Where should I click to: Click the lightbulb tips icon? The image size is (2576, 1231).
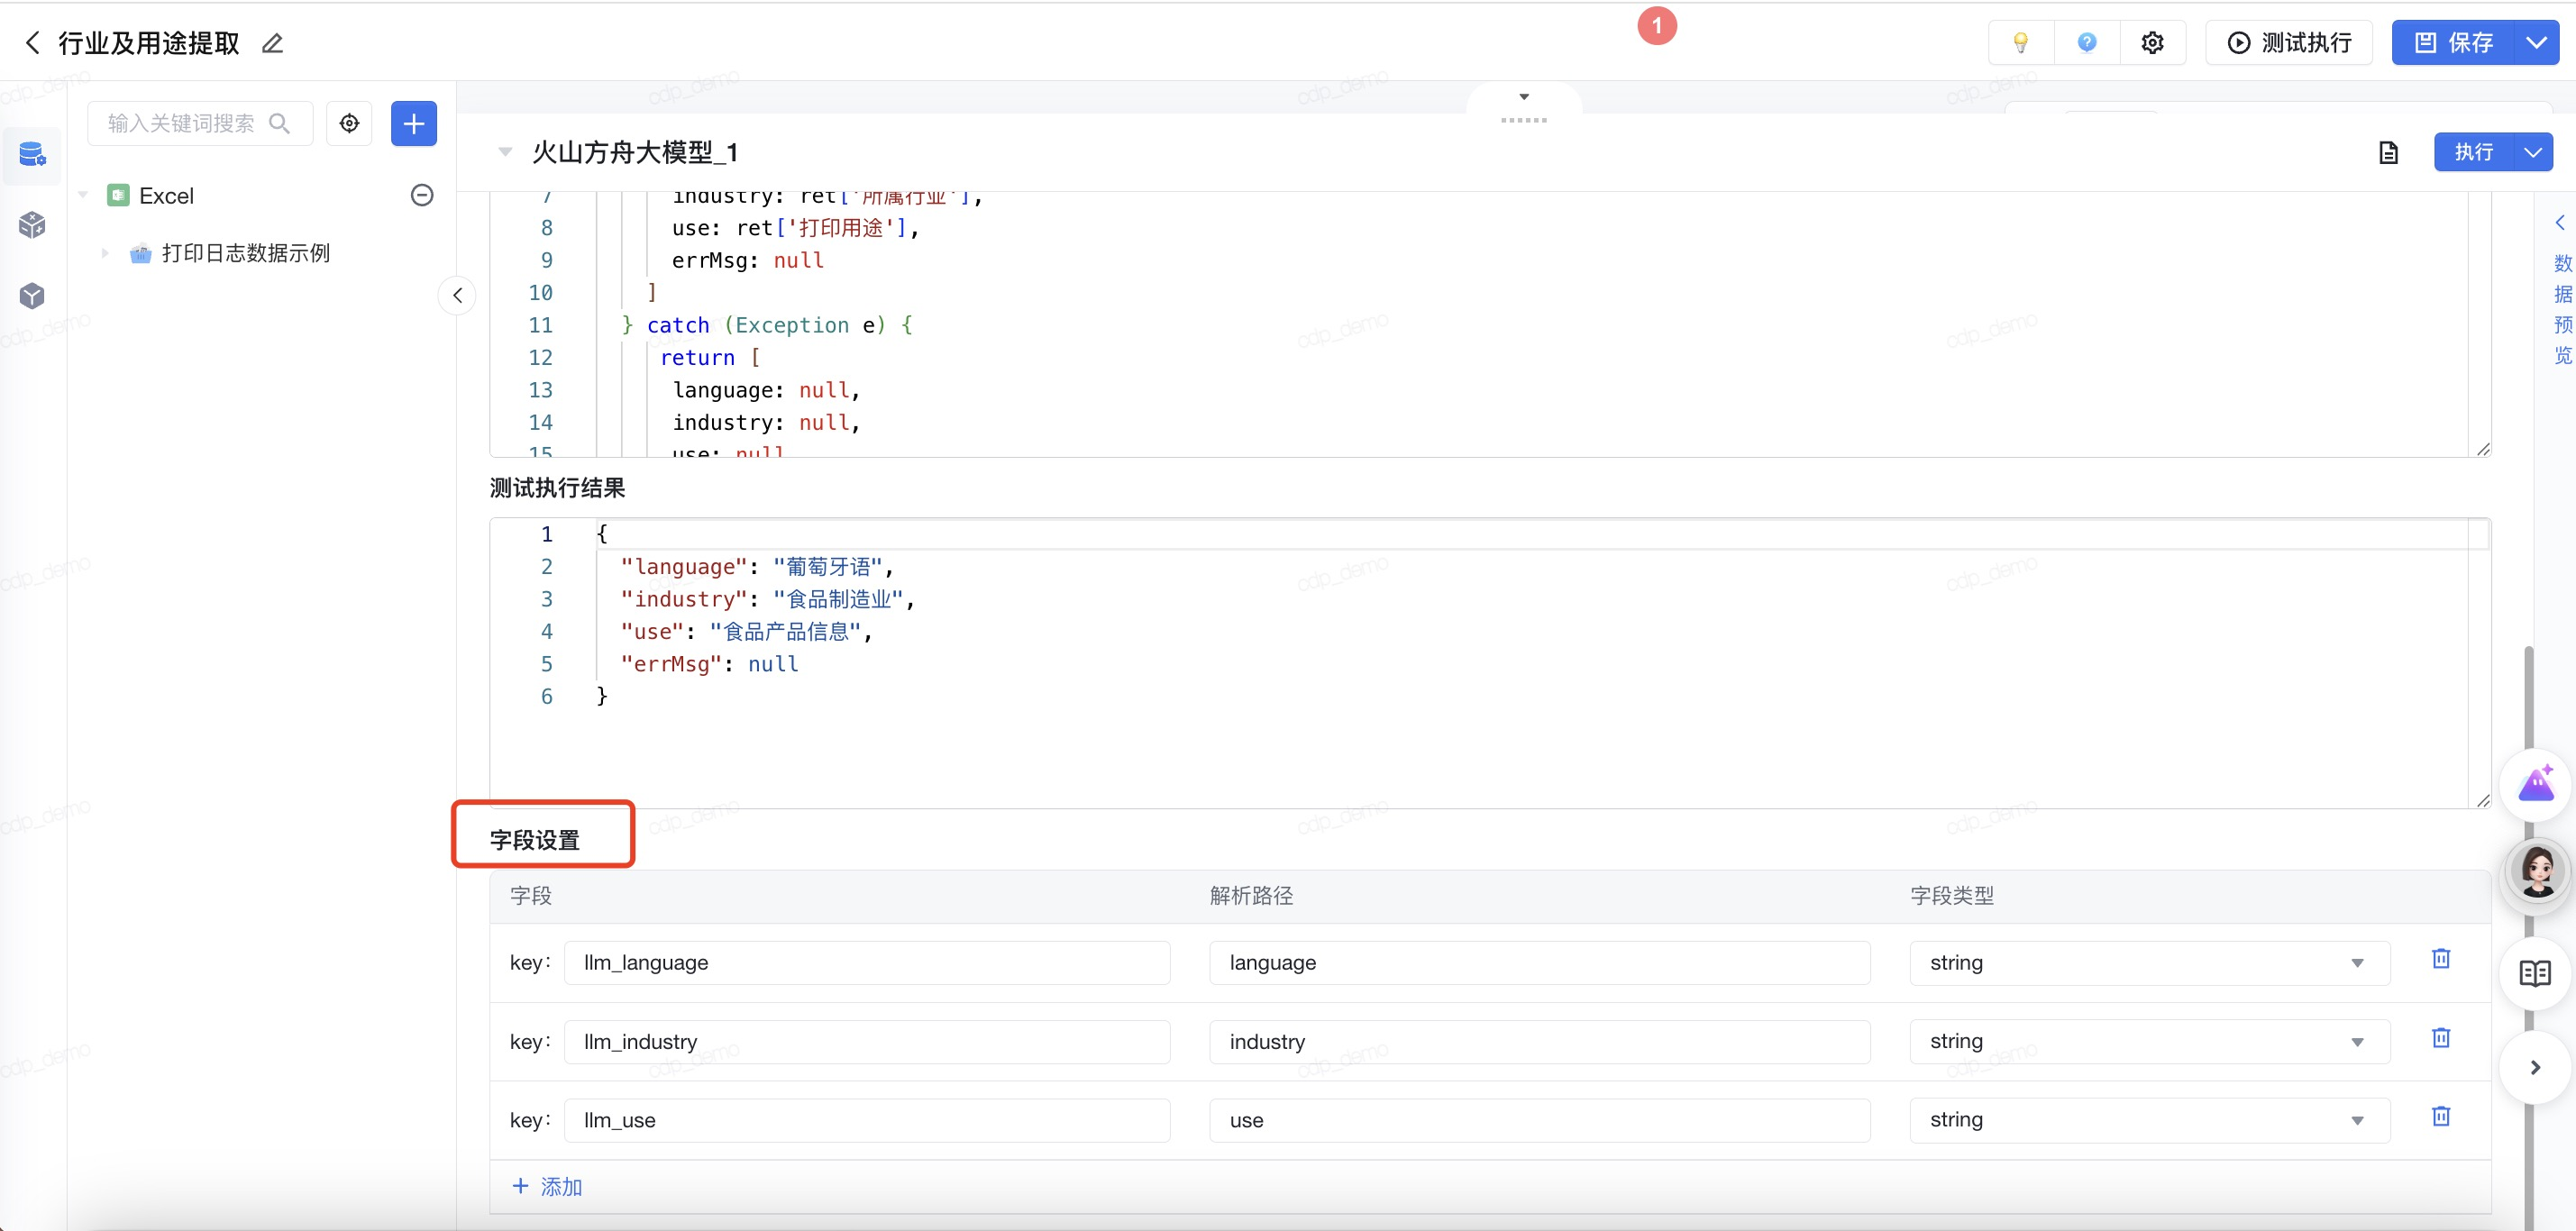point(2020,42)
